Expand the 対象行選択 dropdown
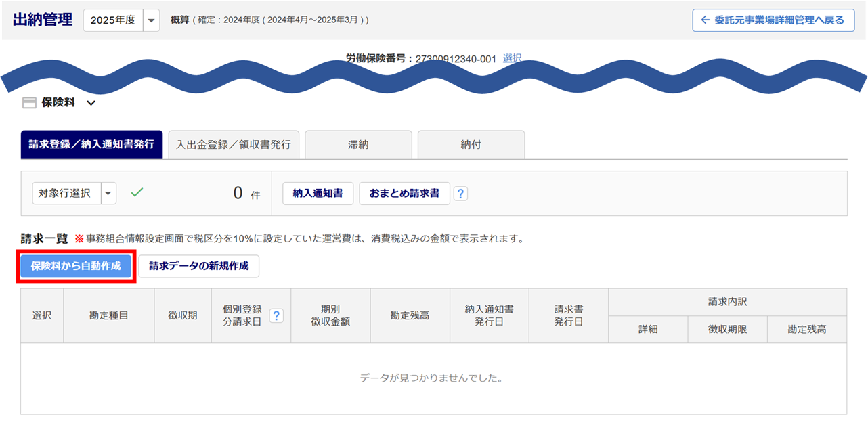The image size is (868, 423). pyautogui.click(x=109, y=193)
